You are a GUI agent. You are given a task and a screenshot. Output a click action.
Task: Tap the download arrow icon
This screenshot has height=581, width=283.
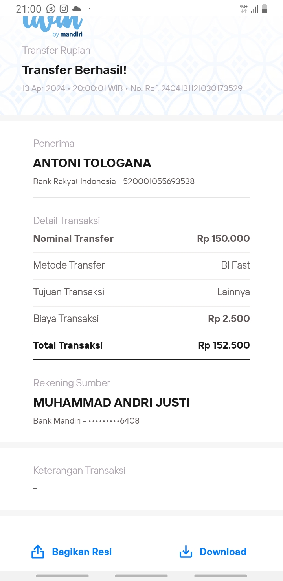click(x=186, y=552)
